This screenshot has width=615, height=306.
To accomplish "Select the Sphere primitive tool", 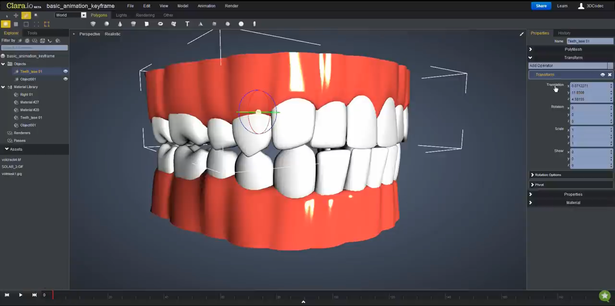I will (x=106, y=24).
